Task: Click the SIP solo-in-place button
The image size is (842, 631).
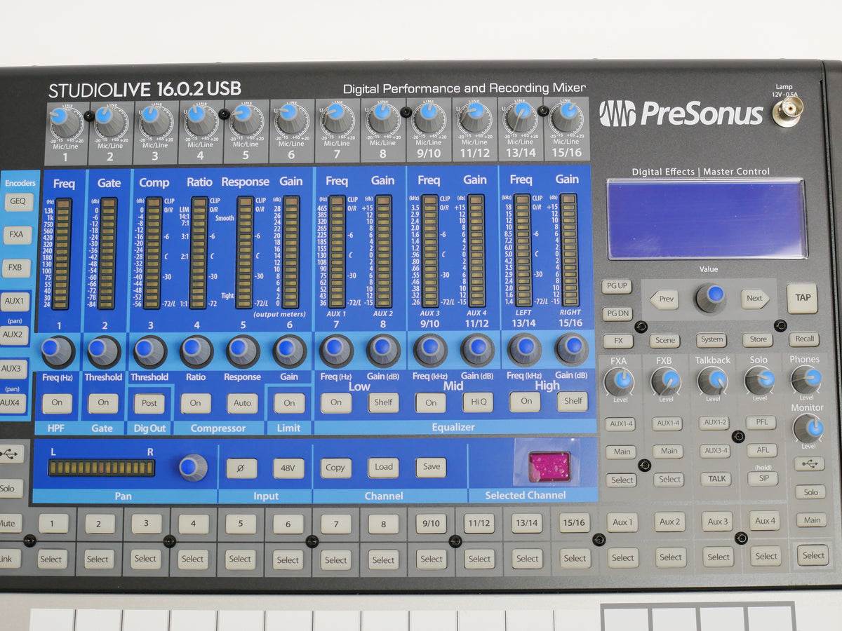Action: [763, 478]
